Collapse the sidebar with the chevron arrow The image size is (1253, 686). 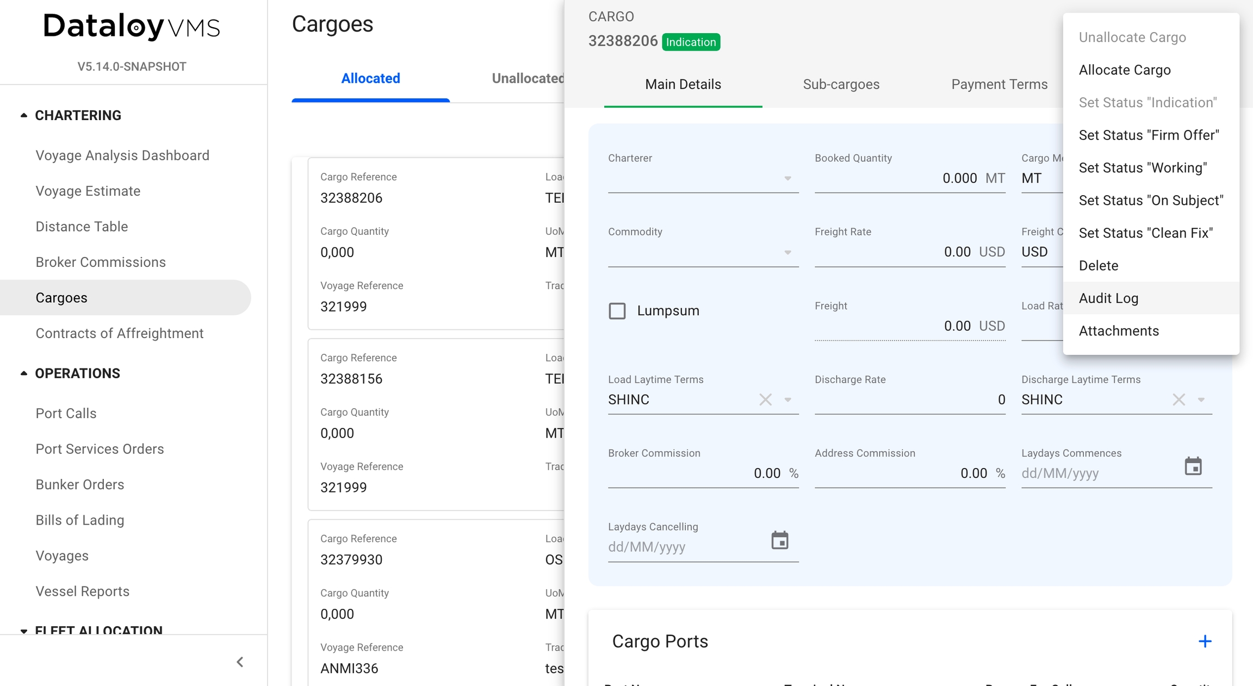(240, 662)
